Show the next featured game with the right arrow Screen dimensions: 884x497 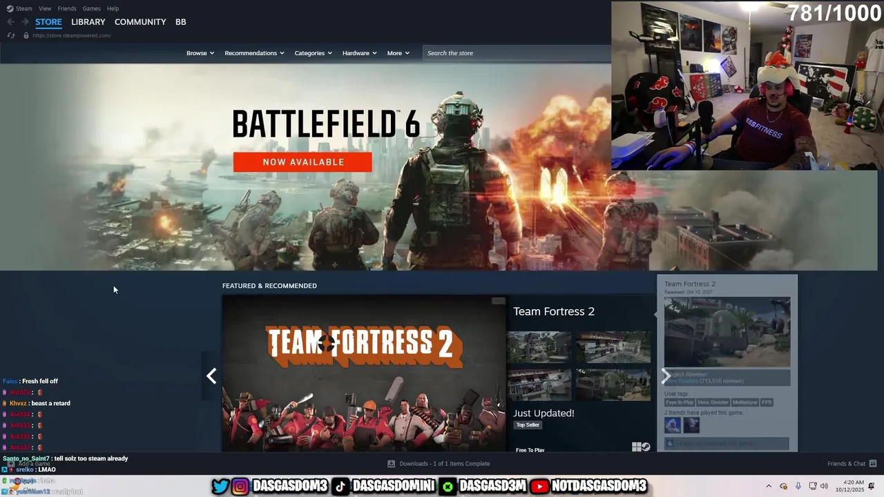tap(665, 376)
